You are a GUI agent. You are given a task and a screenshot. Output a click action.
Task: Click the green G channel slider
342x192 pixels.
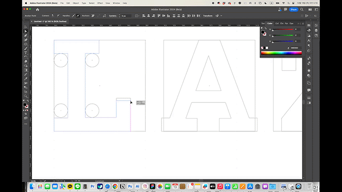[x=283, y=35]
